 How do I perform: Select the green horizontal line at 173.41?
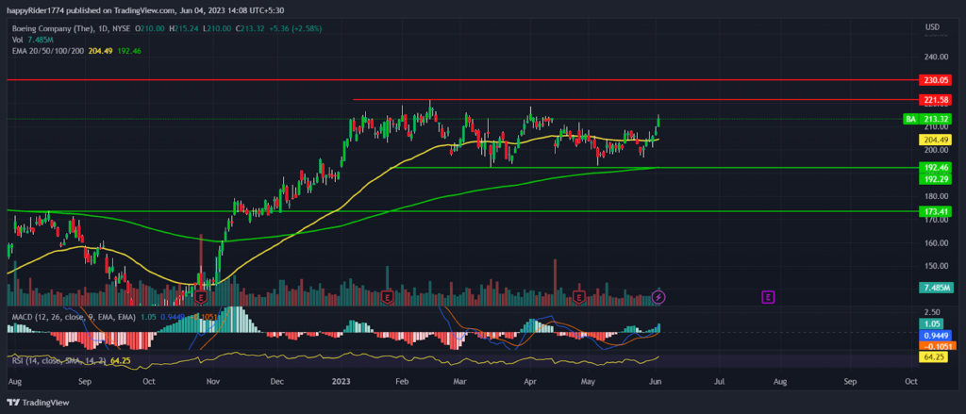pos(462,210)
